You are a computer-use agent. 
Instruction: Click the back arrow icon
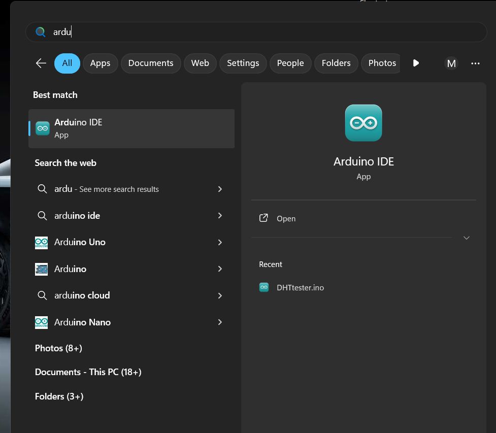pos(41,63)
